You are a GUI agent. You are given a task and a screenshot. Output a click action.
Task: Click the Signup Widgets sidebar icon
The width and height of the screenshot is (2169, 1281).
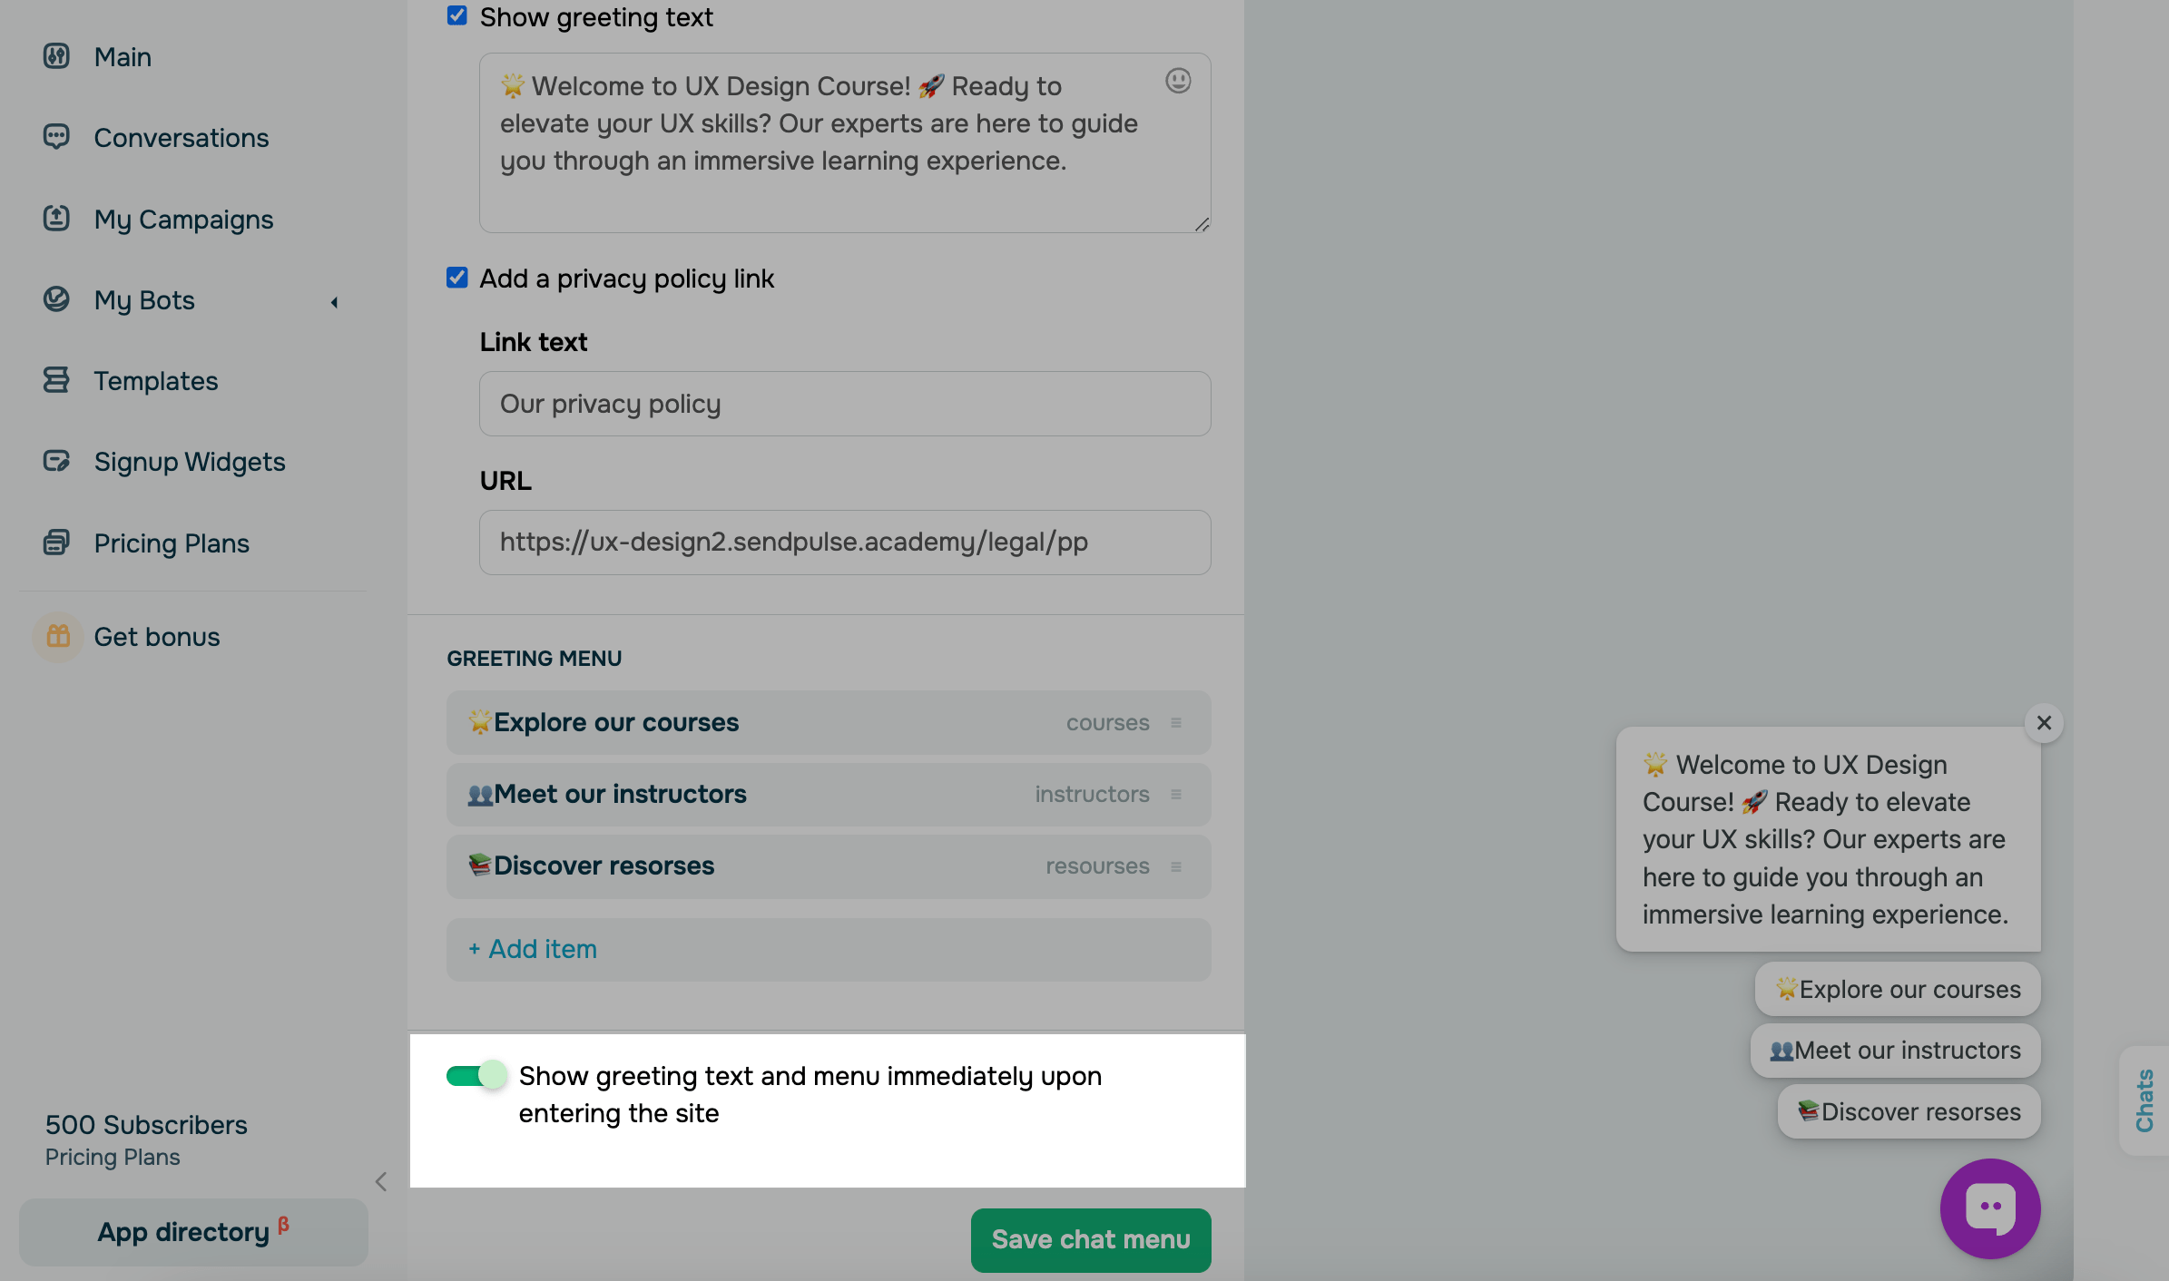click(x=56, y=462)
